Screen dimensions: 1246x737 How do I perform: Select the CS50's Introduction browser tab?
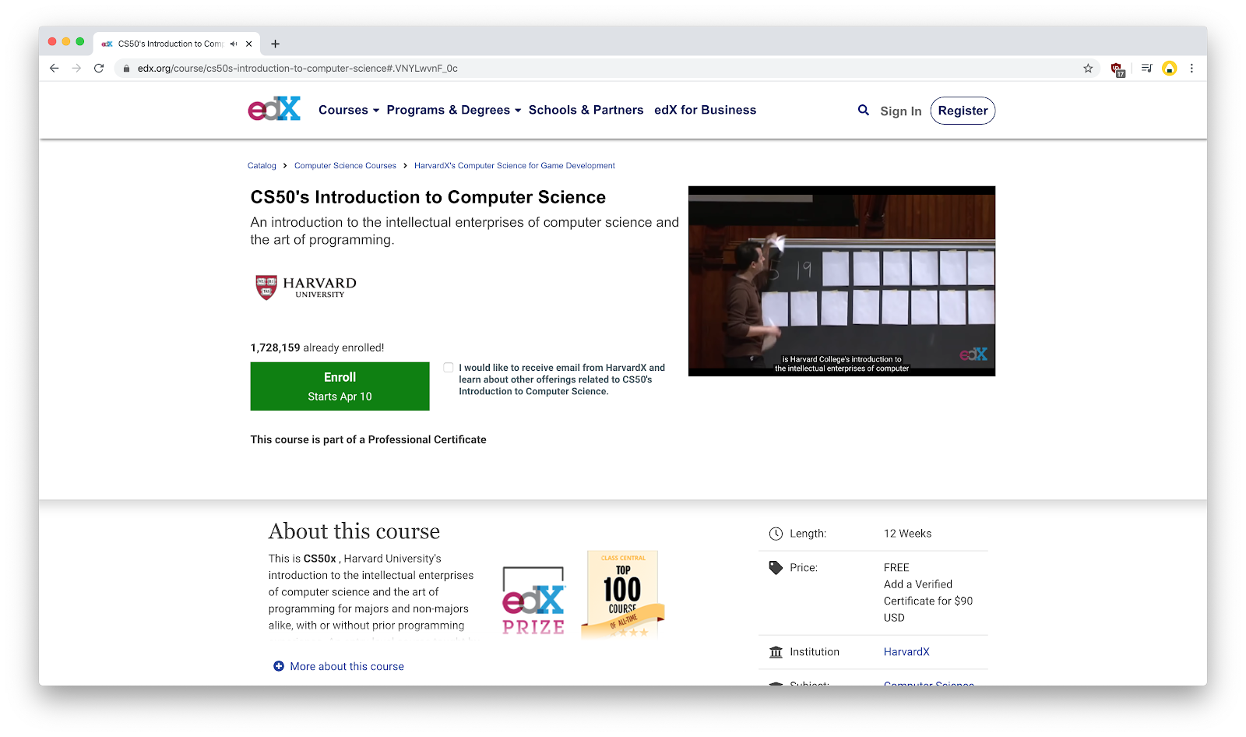click(175, 44)
